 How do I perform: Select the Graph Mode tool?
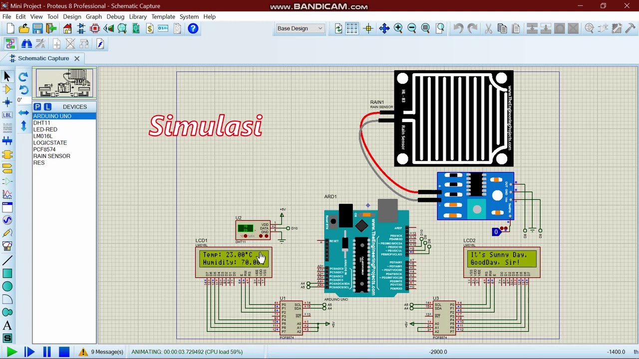7,194
